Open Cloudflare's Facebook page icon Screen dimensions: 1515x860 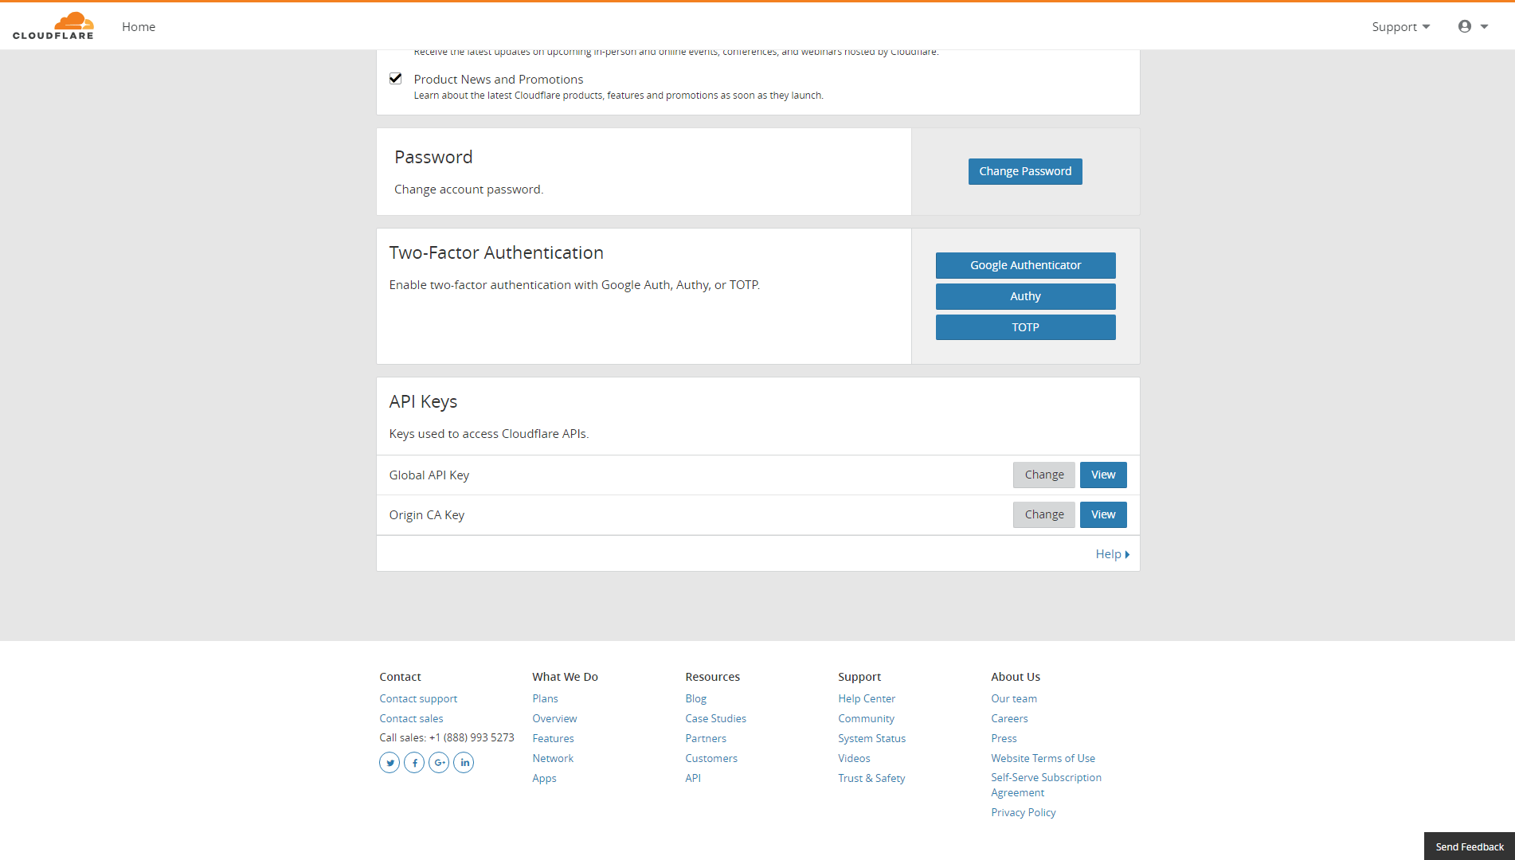tap(414, 763)
